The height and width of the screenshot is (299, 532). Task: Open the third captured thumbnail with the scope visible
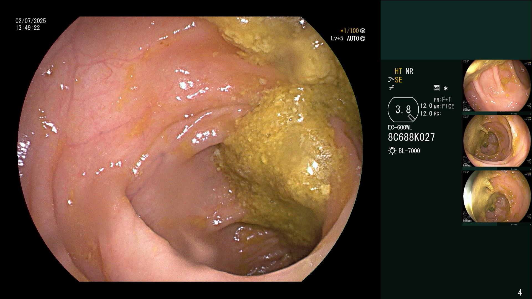coord(497,197)
